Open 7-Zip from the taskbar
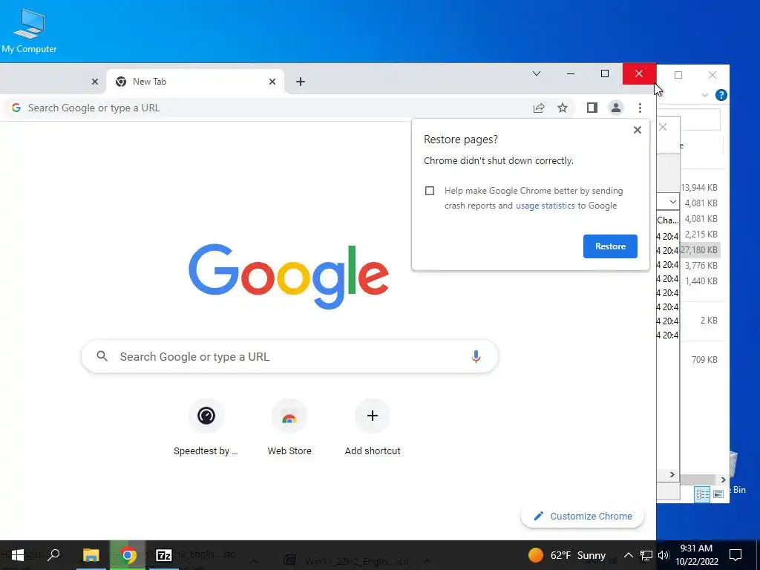This screenshot has width=760, height=570. point(163,555)
